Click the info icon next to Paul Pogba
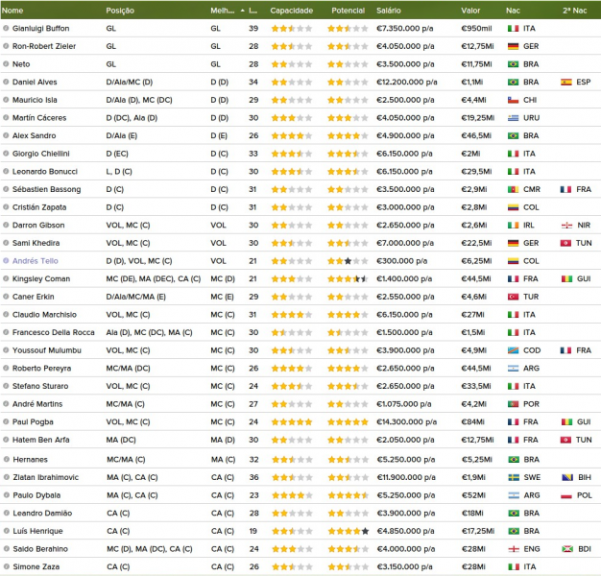The width and height of the screenshot is (601, 576). pyautogui.click(x=7, y=421)
